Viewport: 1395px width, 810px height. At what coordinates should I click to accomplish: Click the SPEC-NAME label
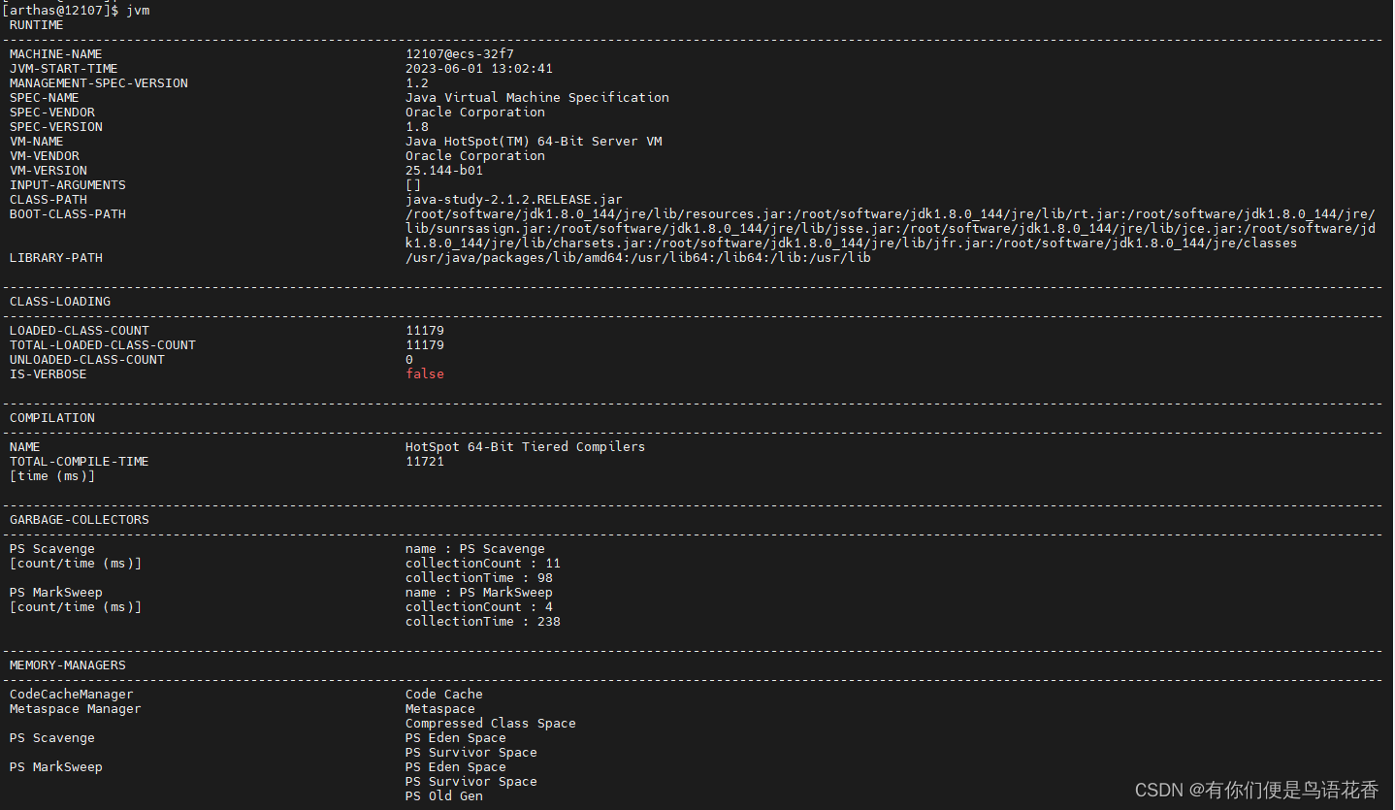tap(45, 98)
